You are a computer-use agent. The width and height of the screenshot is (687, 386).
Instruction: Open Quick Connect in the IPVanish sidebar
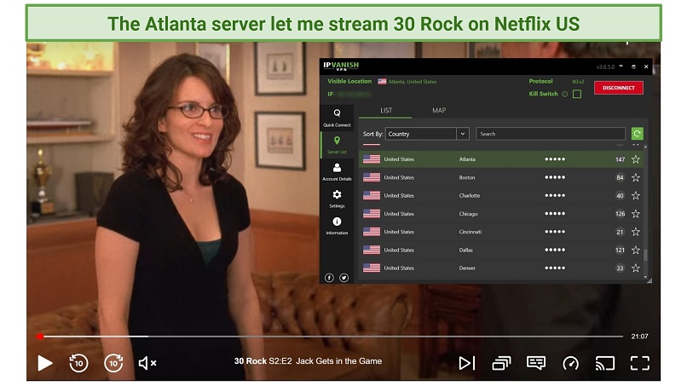click(x=337, y=118)
